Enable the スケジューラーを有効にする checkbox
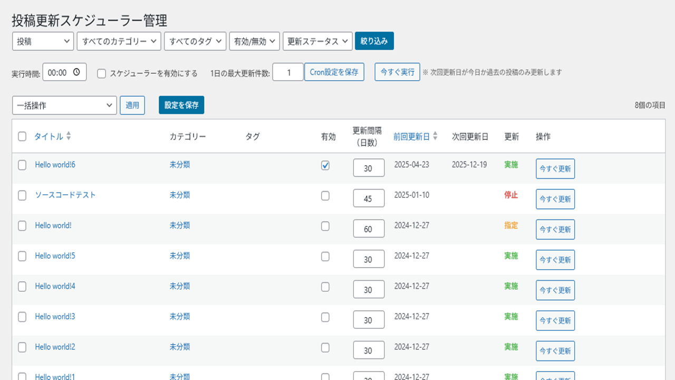 pos(102,73)
